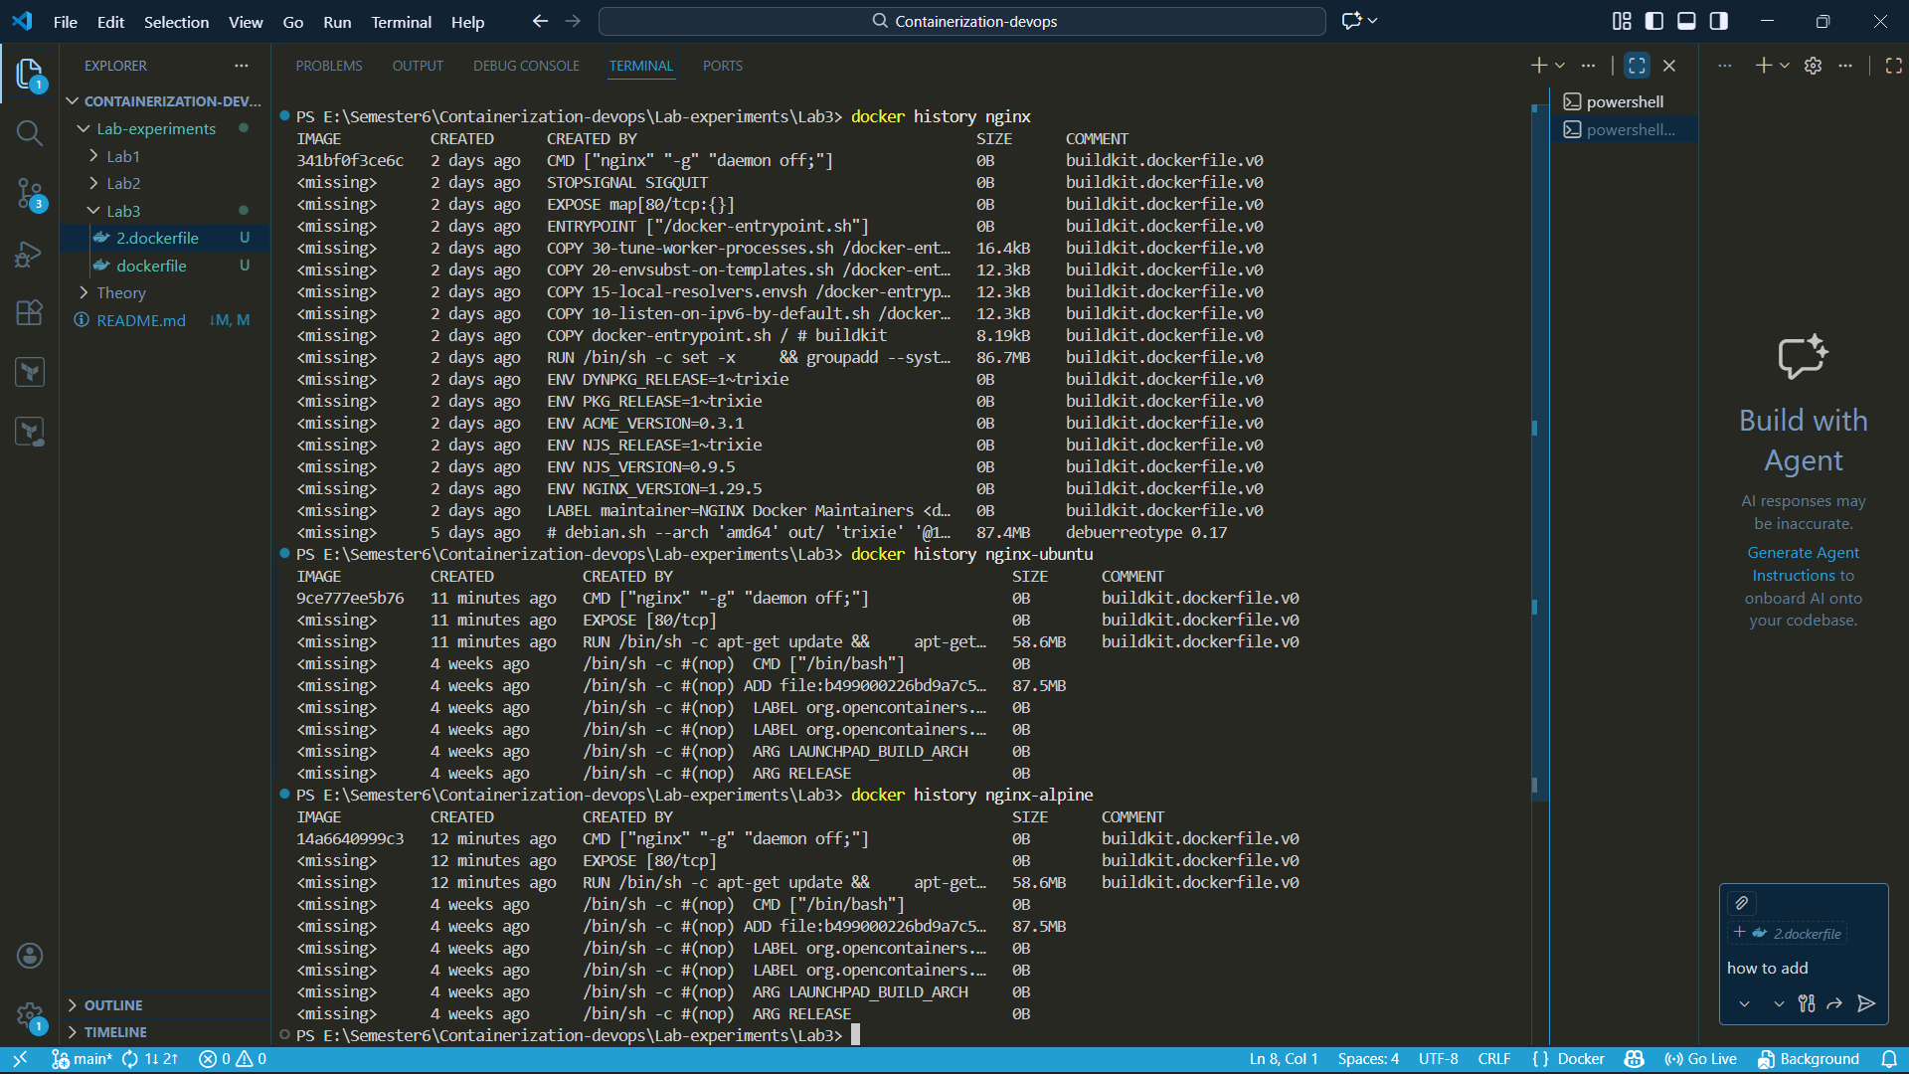The width and height of the screenshot is (1909, 1074).
Task: Open Source Control view with badge
Action: 29,193
